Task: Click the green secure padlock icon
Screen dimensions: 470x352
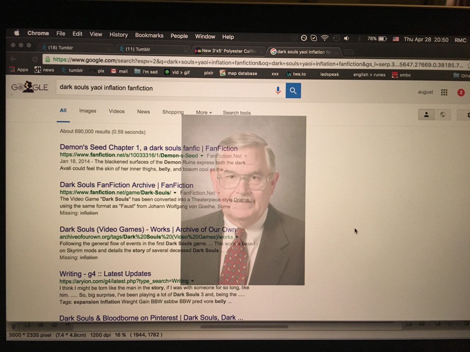Action: tap(47, 59)
